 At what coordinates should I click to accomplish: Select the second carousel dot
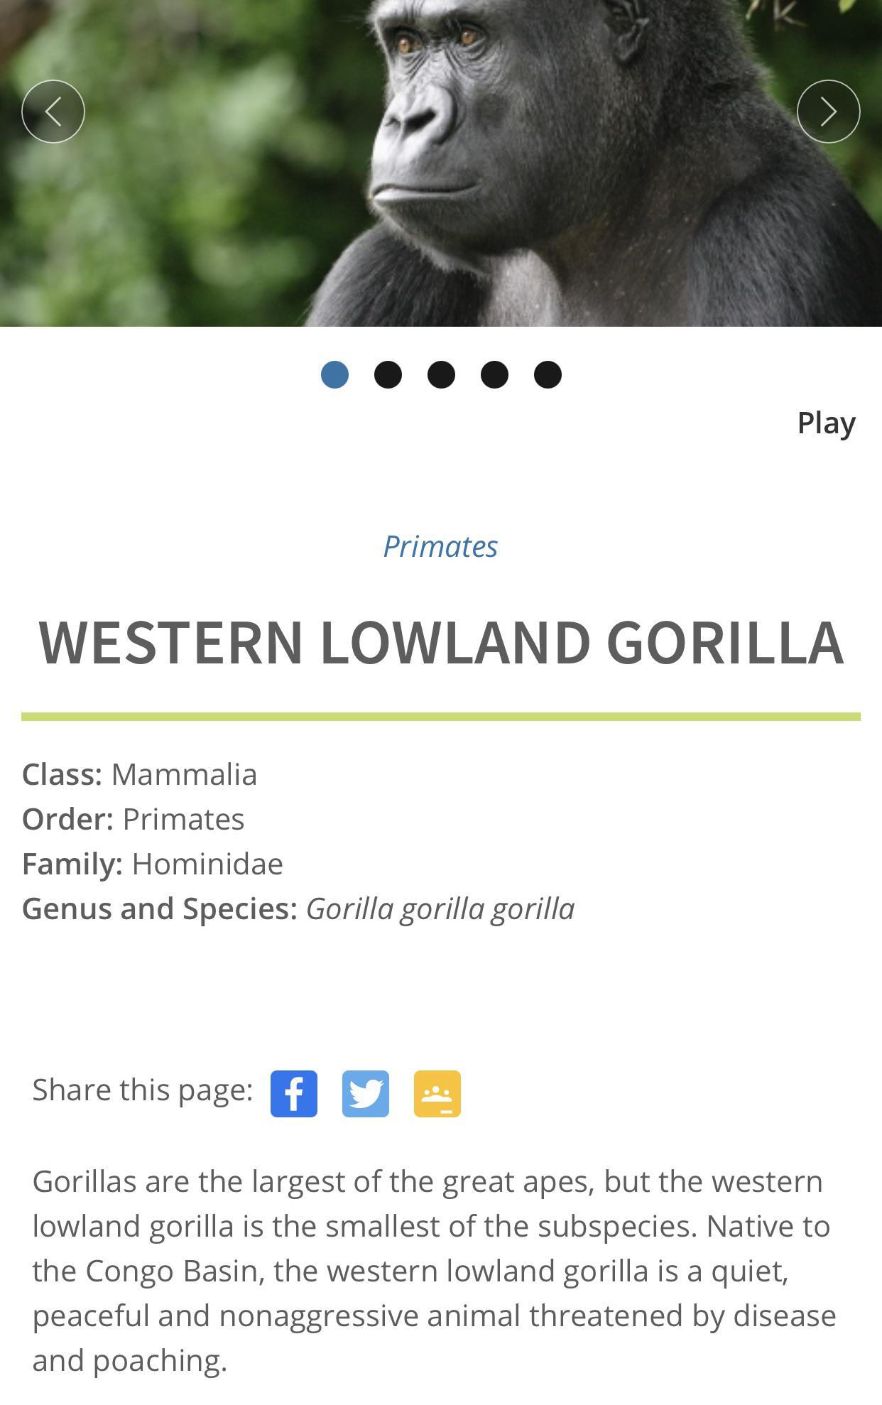388,374
